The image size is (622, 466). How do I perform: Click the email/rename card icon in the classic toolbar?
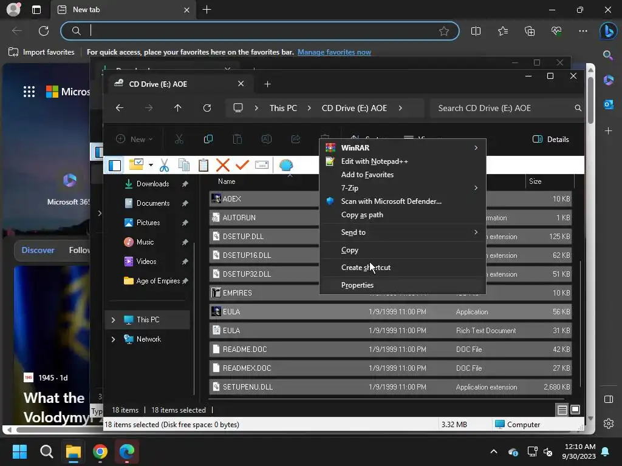pyautogui.click(x=262, y=165)
